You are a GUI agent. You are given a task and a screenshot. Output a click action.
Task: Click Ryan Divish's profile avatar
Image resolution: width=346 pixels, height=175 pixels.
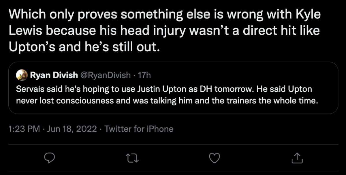22,75
